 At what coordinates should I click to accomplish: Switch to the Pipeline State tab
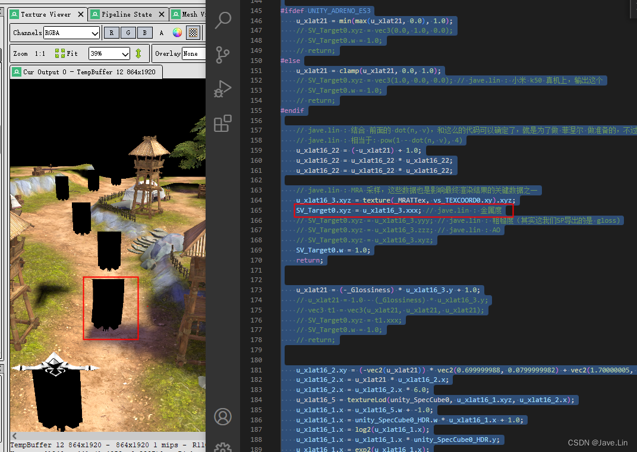click(x=128, y=13)
